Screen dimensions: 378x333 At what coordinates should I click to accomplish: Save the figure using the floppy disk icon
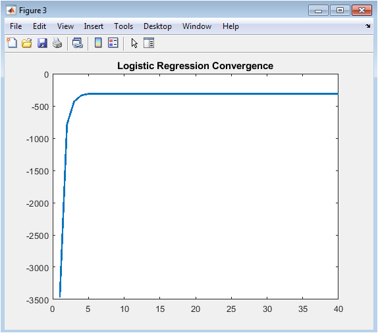[x=42, y=43]
